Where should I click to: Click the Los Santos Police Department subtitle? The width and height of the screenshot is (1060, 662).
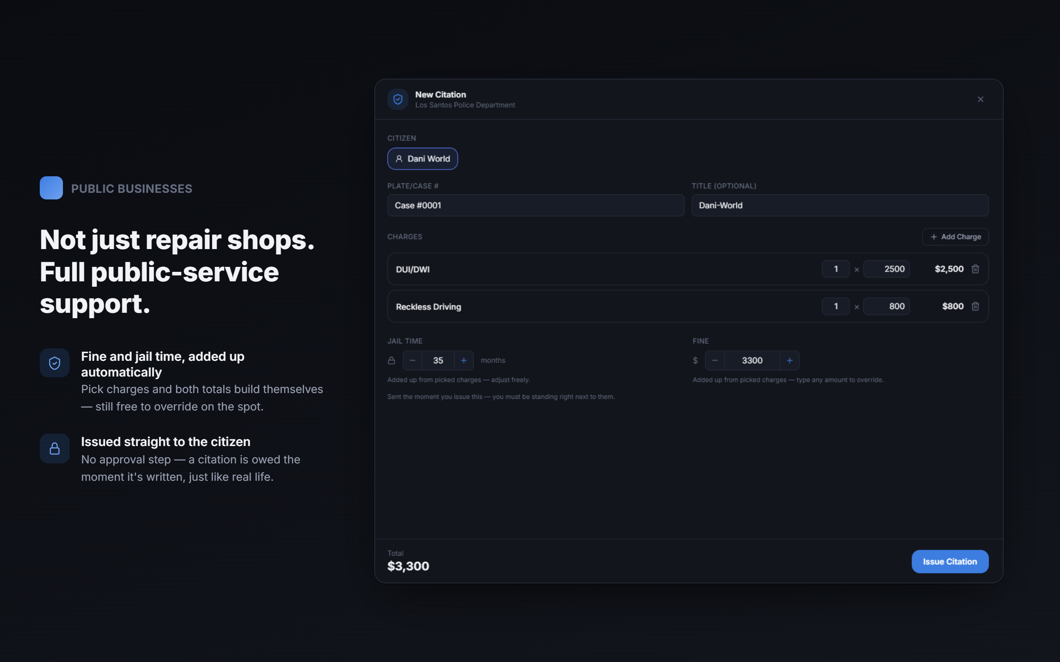(x=465, y=105)
